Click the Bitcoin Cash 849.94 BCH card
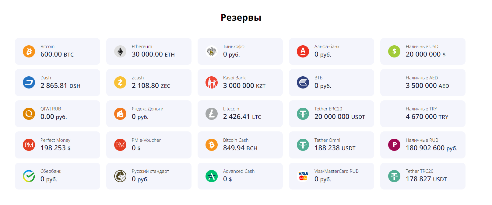The image size is (492, 205). coord(240,145)
